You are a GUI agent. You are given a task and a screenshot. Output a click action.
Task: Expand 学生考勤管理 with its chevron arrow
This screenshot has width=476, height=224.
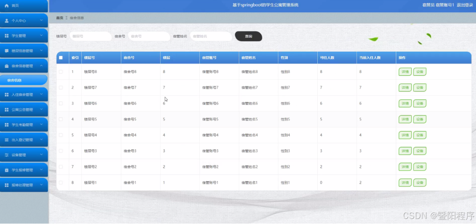coord(42,125)
